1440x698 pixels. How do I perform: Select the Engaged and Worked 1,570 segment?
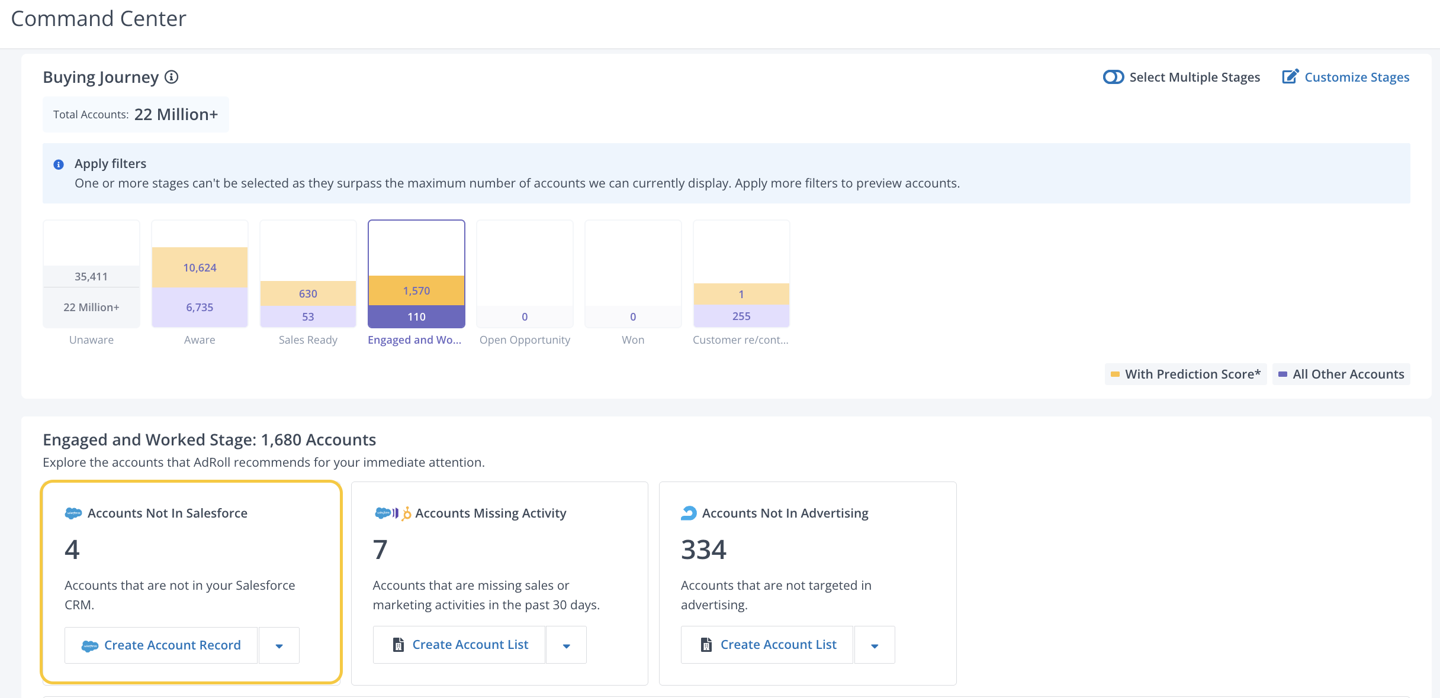tap(416, 290)
